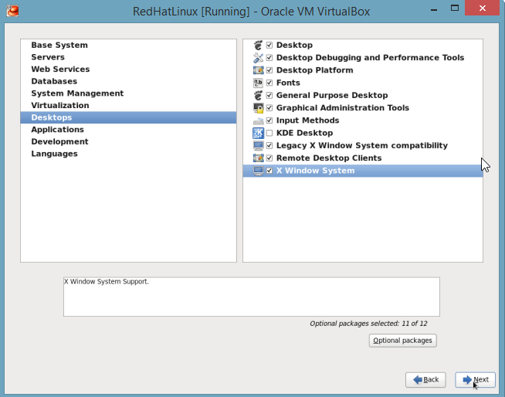This screenshot has width=505, height=397.
Task: Click the 'X Window System Support.' description box
Action: coord(252,297)
